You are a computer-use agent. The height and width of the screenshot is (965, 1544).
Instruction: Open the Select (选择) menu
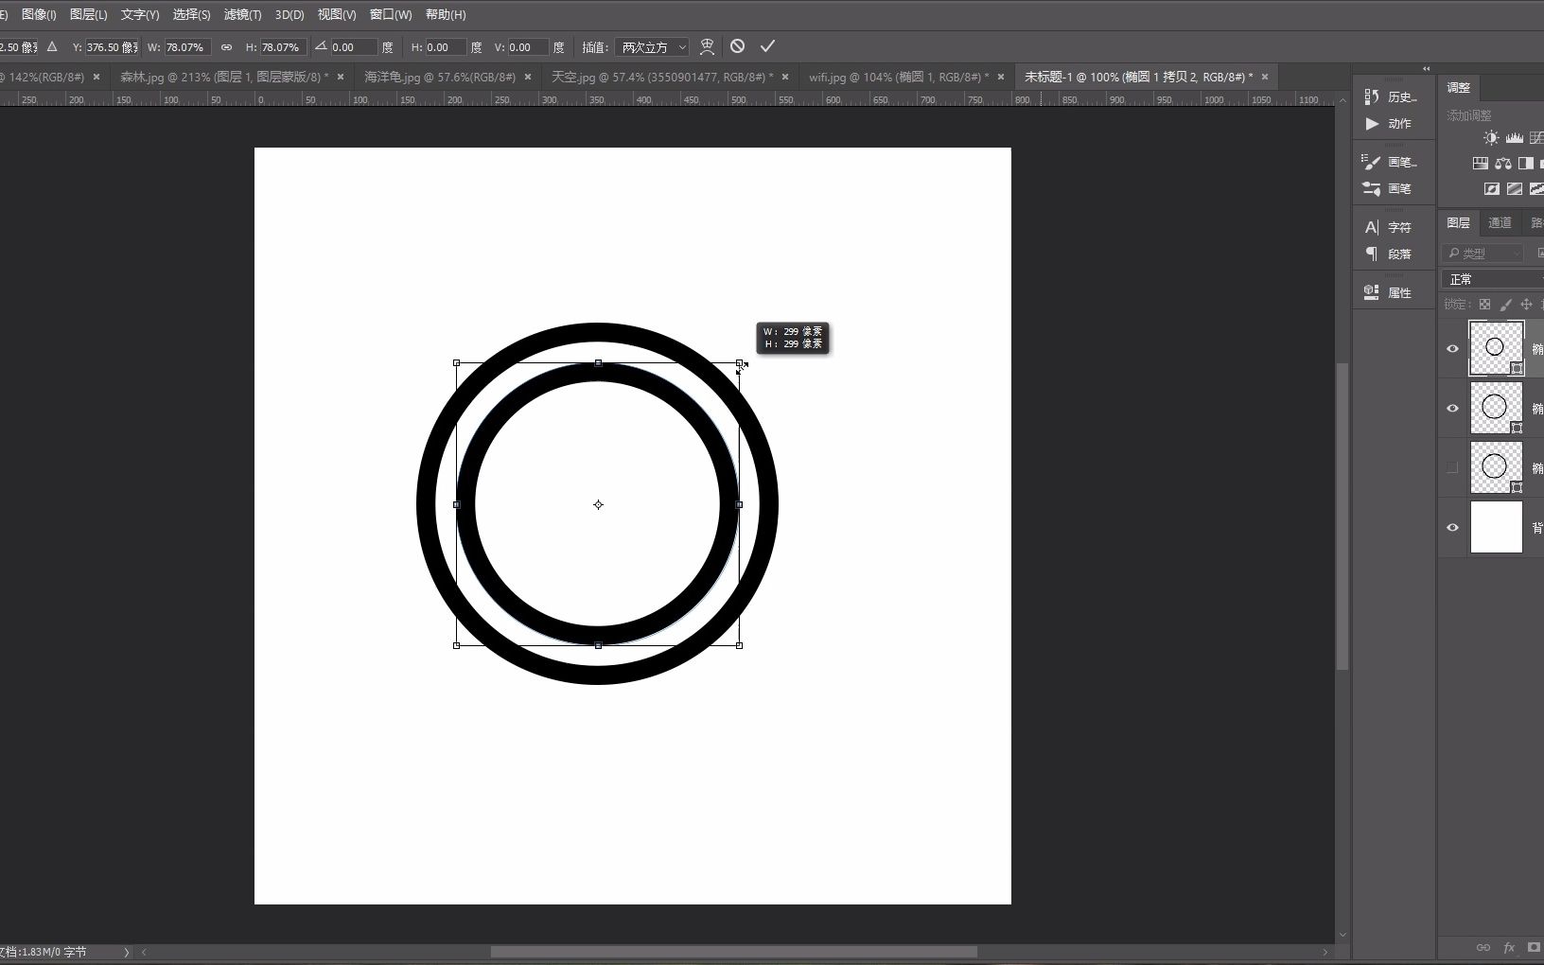pyautogui.click(x=191, y=14)
